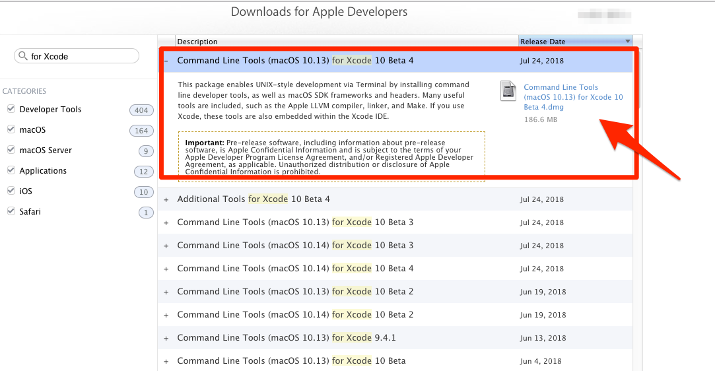715x371 pixels.
Task: Click the 10 count badge for iOS
Action: tap(144, 192)
